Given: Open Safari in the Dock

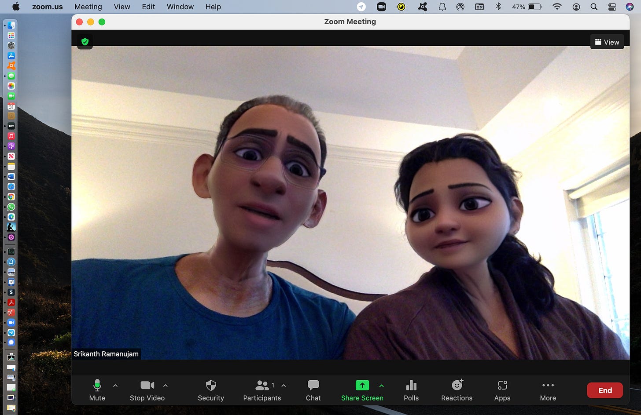Looking at the screenshot, I should (11, 186).
